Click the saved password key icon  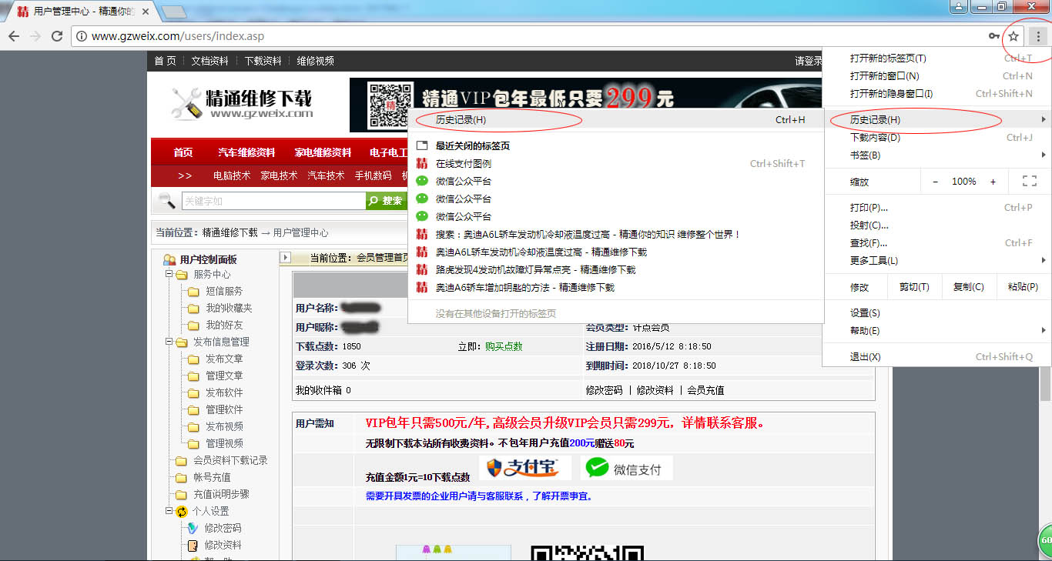(994, 36)
